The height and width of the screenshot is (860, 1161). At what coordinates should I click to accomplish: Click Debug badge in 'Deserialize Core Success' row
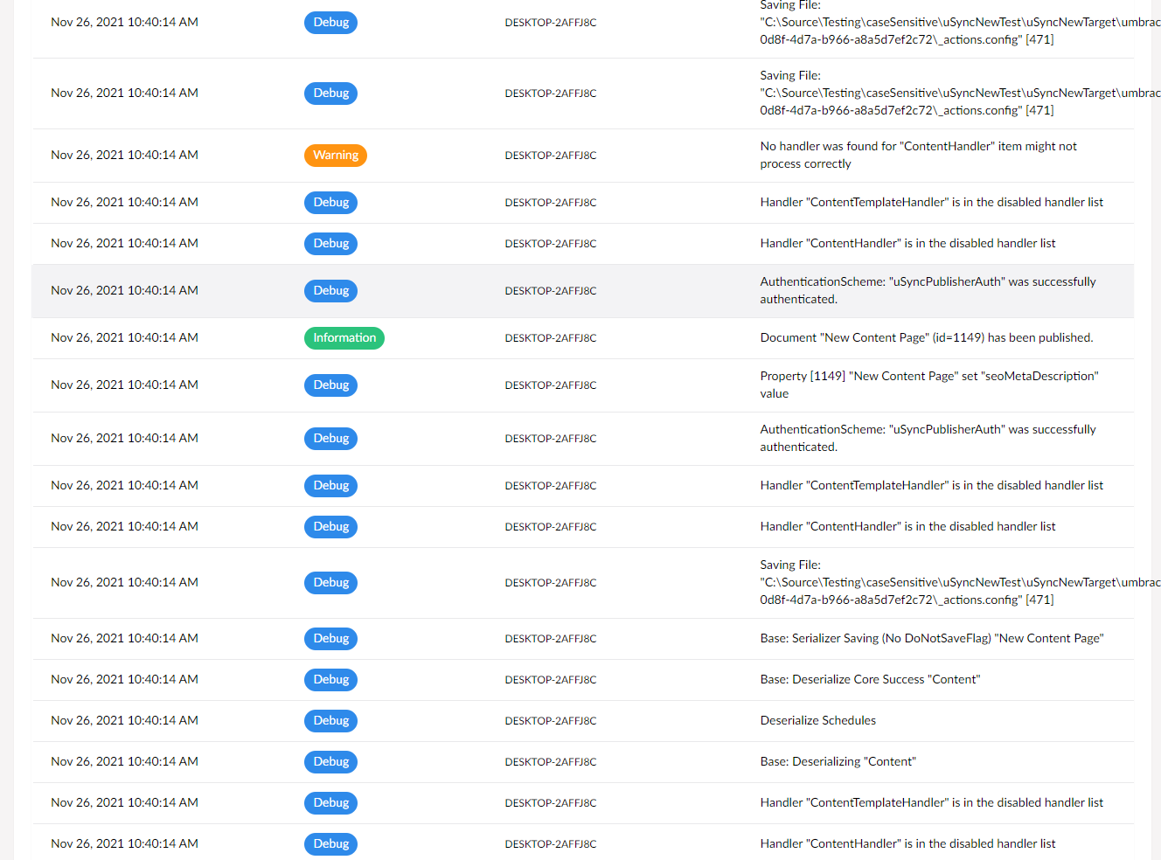point(330,680)
